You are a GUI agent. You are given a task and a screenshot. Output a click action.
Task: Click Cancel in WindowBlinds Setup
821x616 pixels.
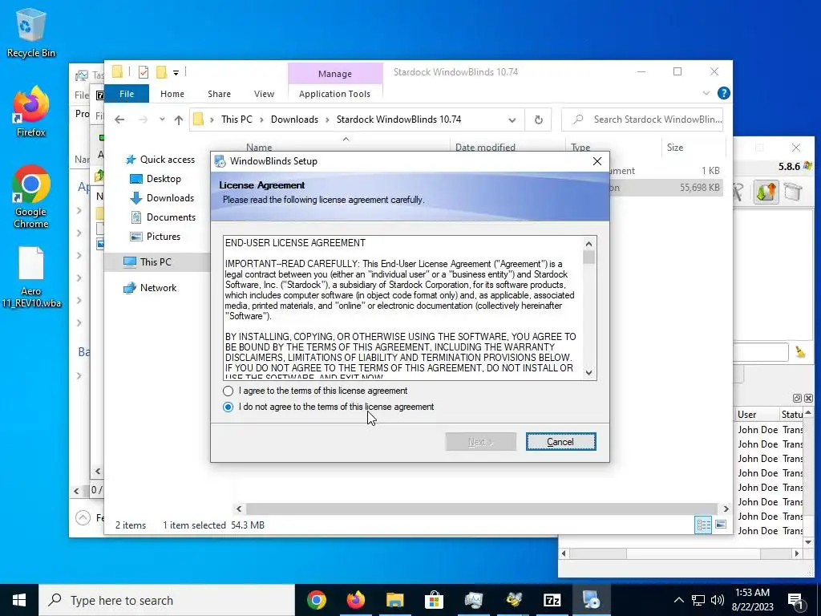click(560, 442)
